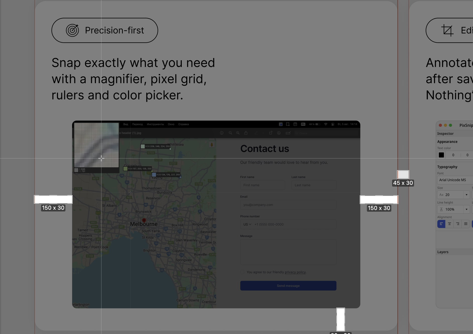This screenshot has width=473, height=334.
Task: Click the share icon in the preview toolbar
Action: [246, 133]
